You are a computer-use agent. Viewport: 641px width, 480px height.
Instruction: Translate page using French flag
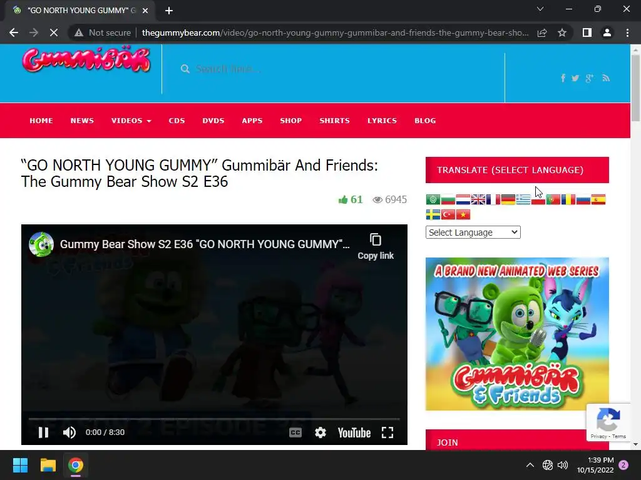pos(493,199)
